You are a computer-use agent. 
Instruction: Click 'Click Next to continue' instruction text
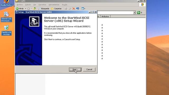point(62,39)
